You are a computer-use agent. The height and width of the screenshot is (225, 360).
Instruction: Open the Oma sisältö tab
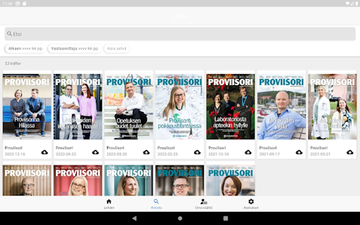click(204, 204)
